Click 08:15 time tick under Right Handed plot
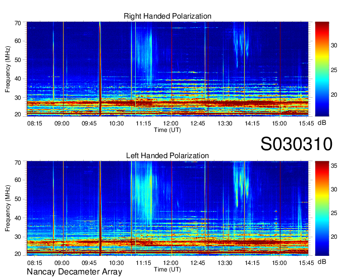 pyautogui.click(x=35, y=123)
